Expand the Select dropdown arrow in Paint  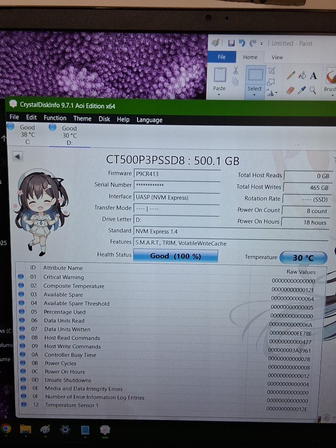(x=254, y=95)
